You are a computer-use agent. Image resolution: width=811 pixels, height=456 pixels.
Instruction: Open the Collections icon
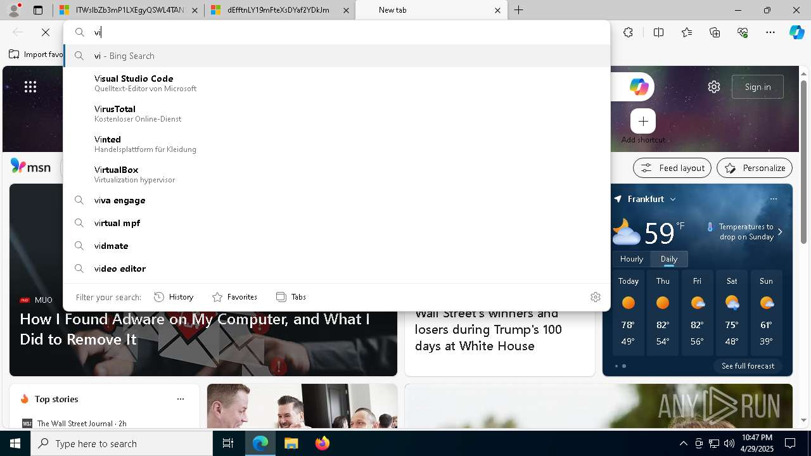715,32
